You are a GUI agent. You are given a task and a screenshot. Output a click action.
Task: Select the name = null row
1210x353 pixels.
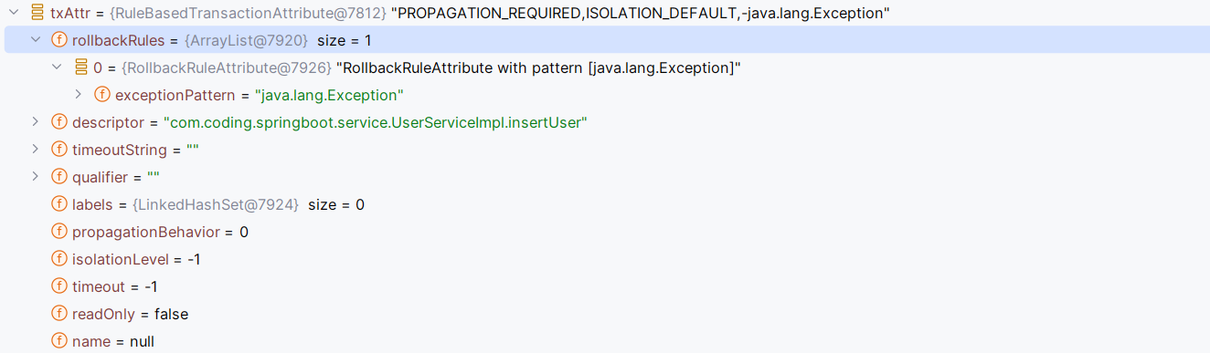pos(605,341)
